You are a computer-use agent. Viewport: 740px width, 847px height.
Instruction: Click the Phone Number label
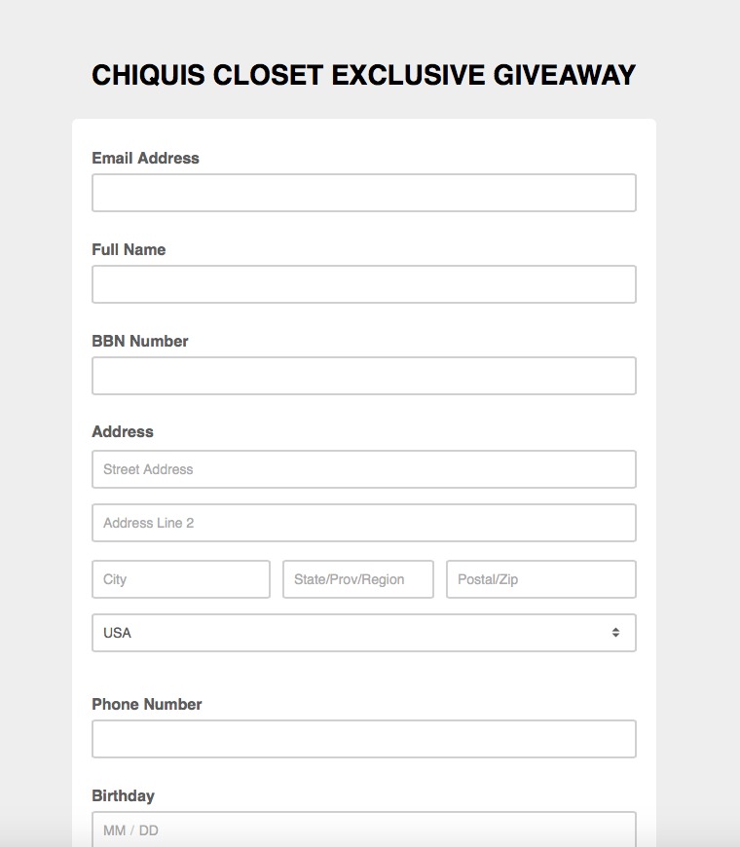147,705
